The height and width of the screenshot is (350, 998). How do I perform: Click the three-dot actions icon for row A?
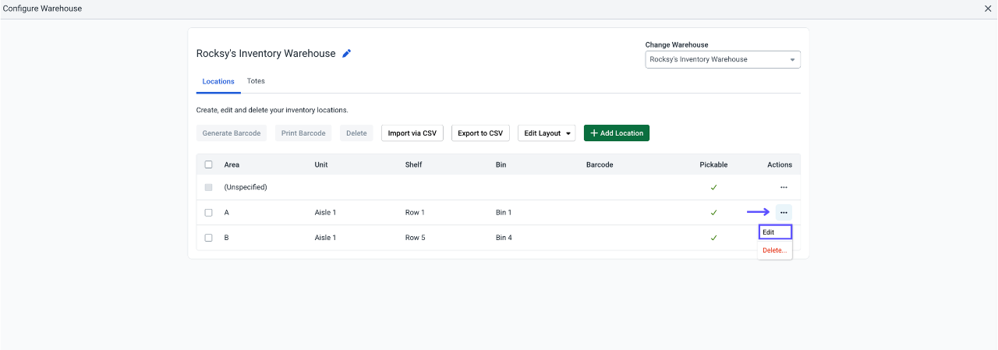pyautogui.click(x=784, y=212)
